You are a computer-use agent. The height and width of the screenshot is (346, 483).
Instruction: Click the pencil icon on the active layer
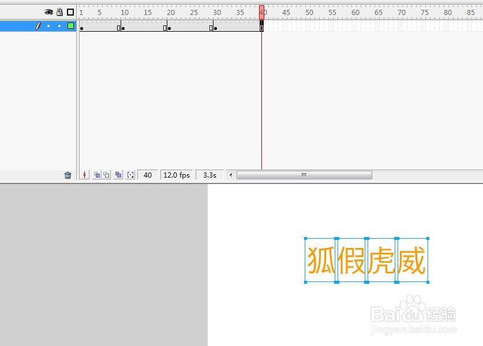pos(40,25)
